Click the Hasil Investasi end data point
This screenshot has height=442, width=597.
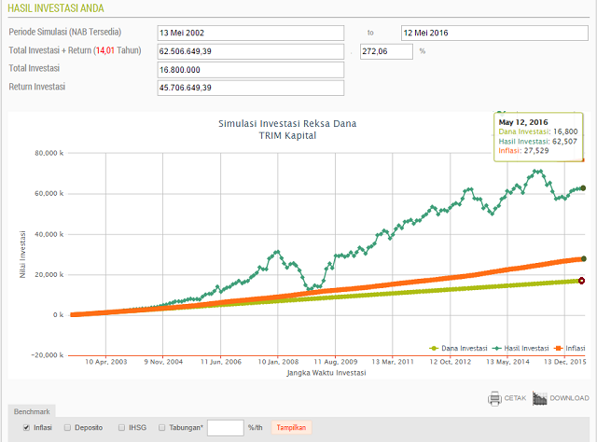point(583,188)
